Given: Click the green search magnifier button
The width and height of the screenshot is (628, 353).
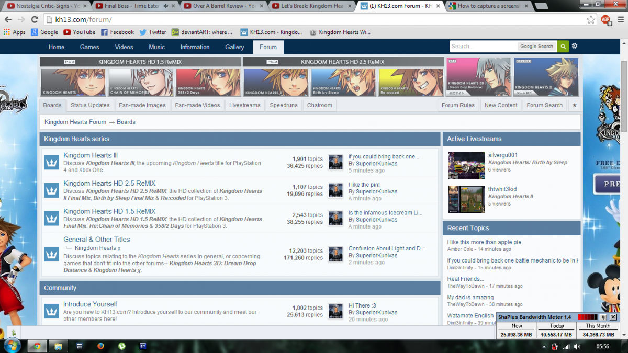Looking at the screenshot, I should click(x=563, y=47).
